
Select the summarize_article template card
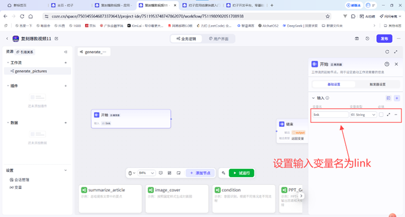pyautogui.click(x=110, y=199)
